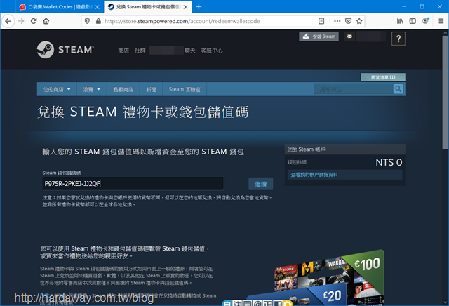Go back with the browser back arrow

[x=8, y=21]
